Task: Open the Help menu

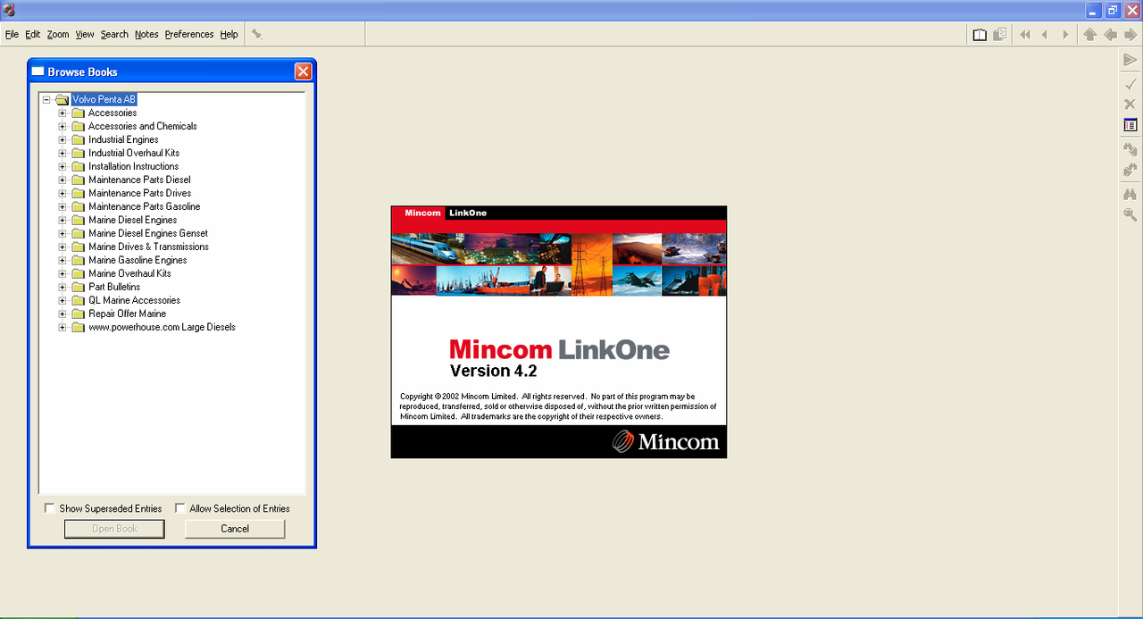Action: (x=229, y=35)
